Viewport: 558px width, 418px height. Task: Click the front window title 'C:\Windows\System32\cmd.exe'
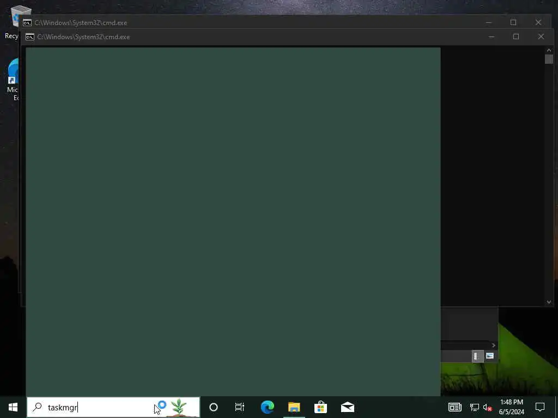pyautogui.click(x=83, y=37)
